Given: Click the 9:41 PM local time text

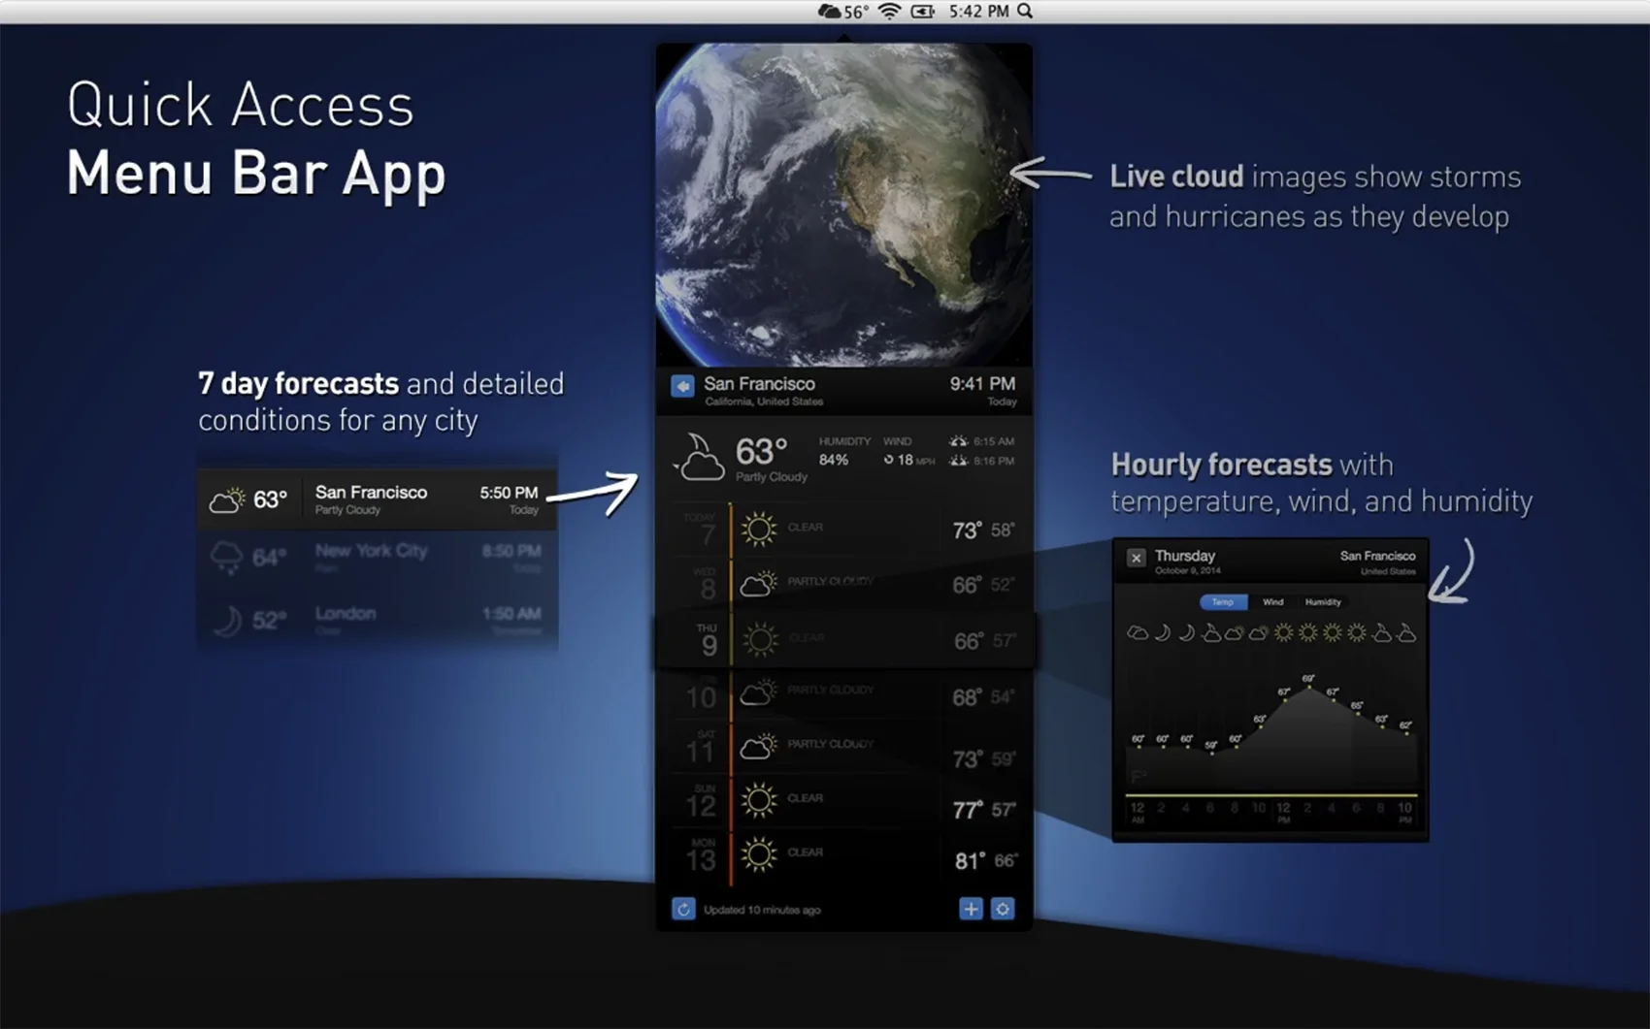Looking at the screenshot, I should (982, 384).
